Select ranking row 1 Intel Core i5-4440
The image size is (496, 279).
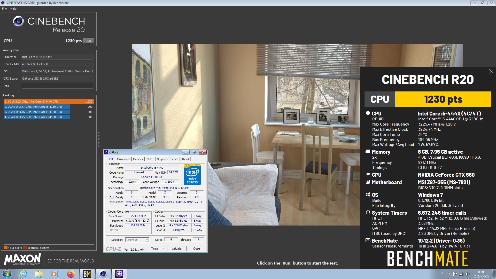tap(49, 102)
